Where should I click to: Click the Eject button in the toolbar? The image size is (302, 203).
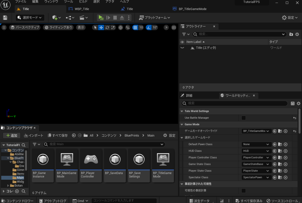[x=122, y=18]
